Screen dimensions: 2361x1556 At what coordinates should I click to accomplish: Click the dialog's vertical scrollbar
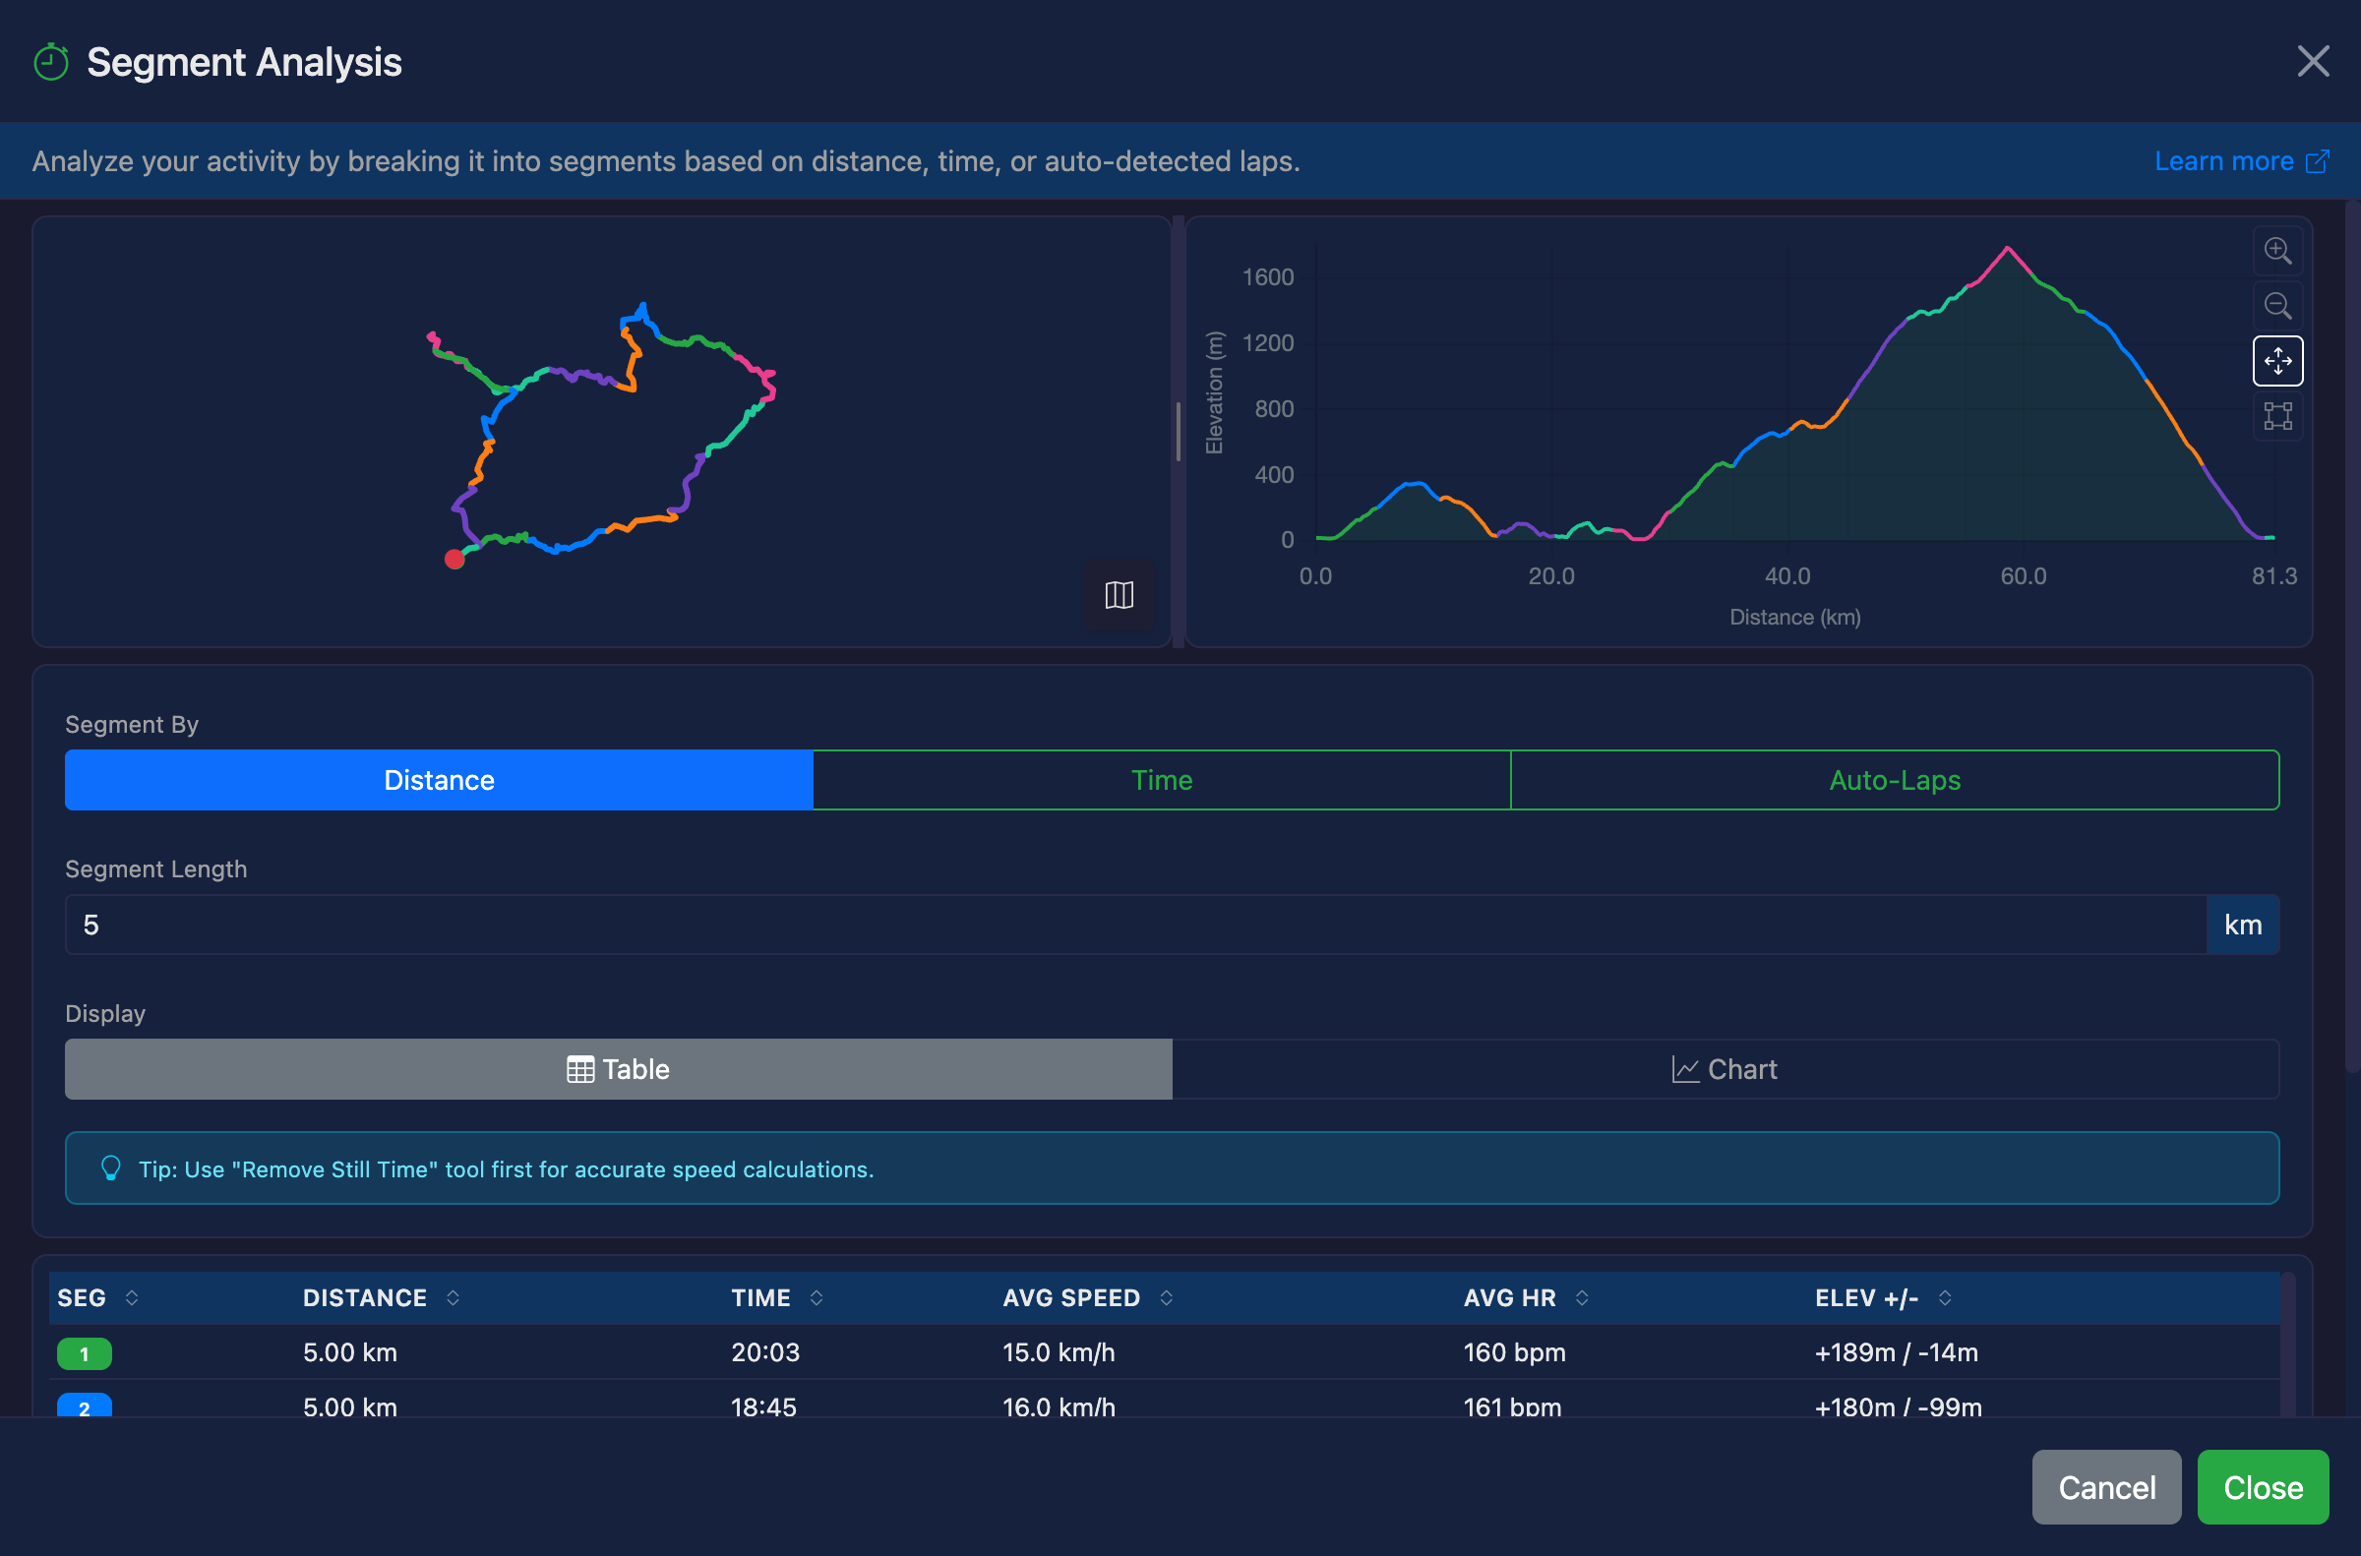click(2352, 635)
